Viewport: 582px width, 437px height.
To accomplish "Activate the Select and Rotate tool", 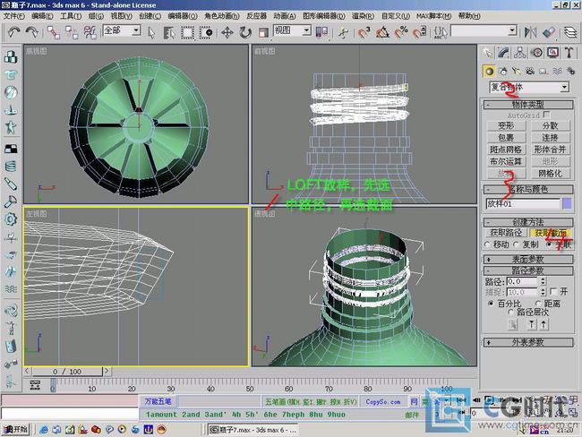I will (245, 32).
